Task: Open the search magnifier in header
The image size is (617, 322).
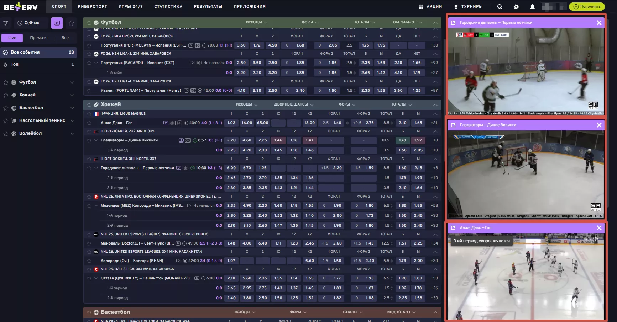Action: pyautogui.click(x=500, y=7)
